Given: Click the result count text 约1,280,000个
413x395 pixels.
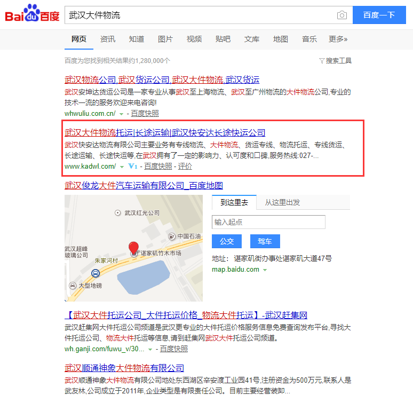Looking at the screenshot, I should (150, 61).
